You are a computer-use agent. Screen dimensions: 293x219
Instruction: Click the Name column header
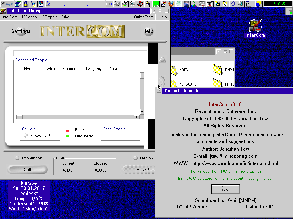click(x=29, y=68)
